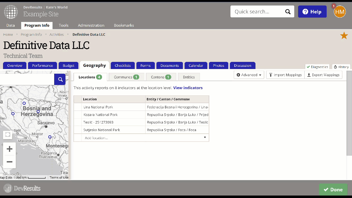Image resolution: width=352 pixels, height=198 pixels.
Task: Click the blue map search button
Action: click(x=60, y=79)
